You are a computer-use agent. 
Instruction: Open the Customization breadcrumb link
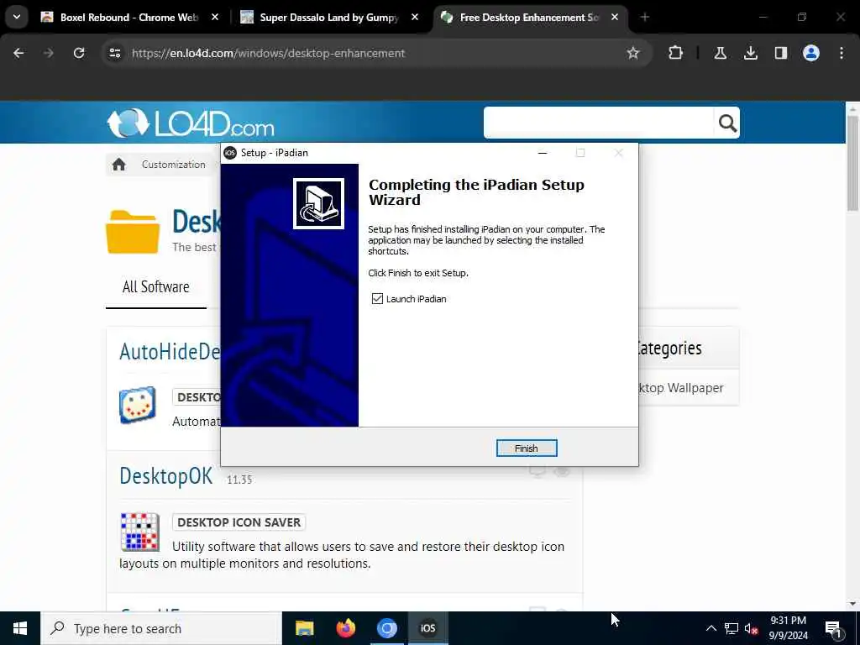click(x=173, y=165)
